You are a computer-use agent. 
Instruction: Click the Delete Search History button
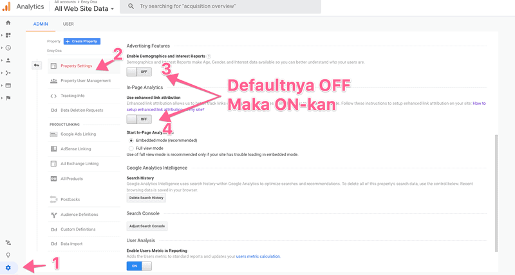click(x=146, y=198)
